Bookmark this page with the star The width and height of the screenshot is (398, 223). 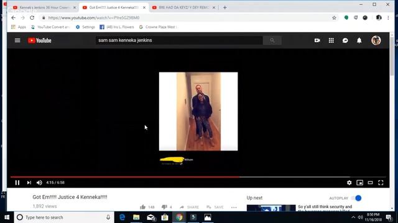tap(334, 18)
